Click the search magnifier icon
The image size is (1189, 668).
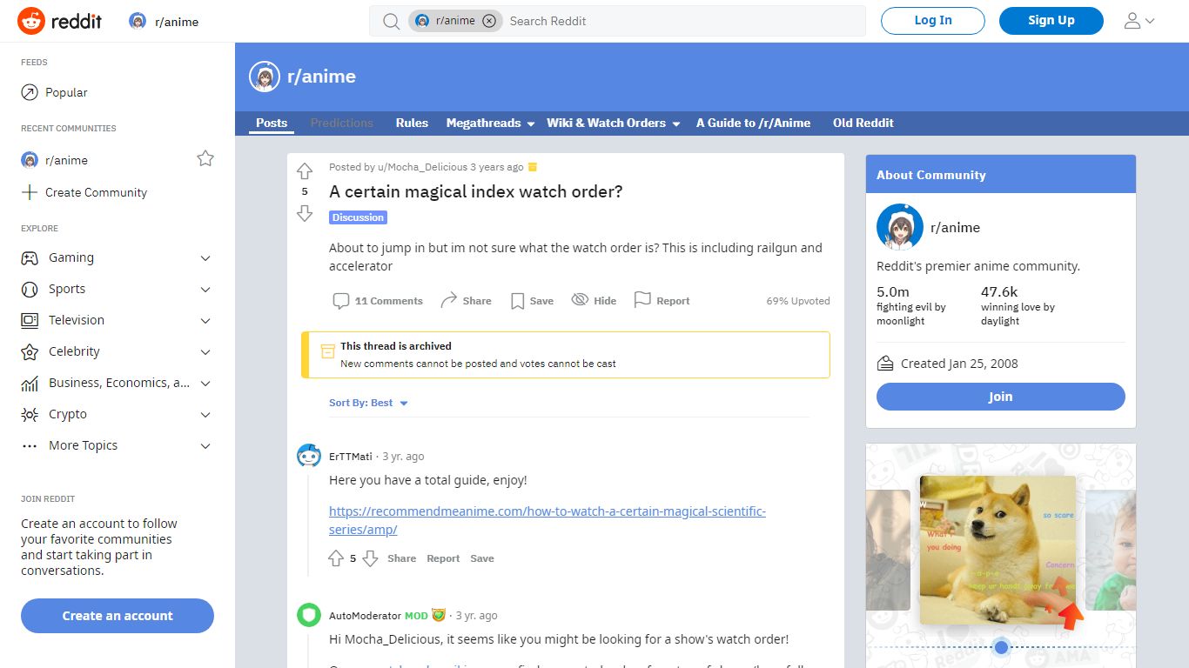click(392, 21)
